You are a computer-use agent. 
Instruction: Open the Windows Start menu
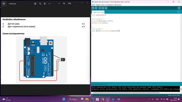click(64, 99)
